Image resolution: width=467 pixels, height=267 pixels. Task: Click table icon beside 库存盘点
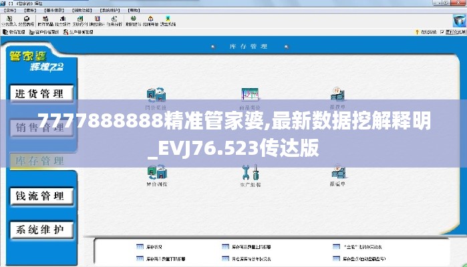click(x=336, y=259)
